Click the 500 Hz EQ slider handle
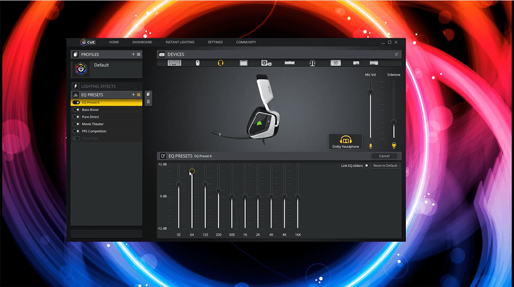 tap(232, 196)
